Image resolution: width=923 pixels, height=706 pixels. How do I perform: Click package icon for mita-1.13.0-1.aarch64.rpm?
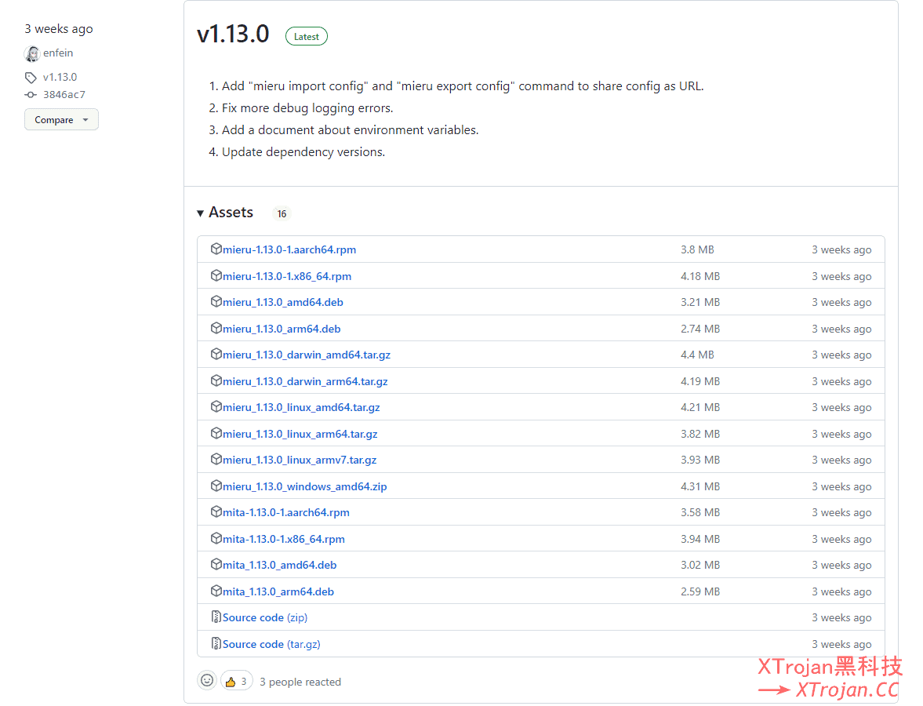pos(216,511)
